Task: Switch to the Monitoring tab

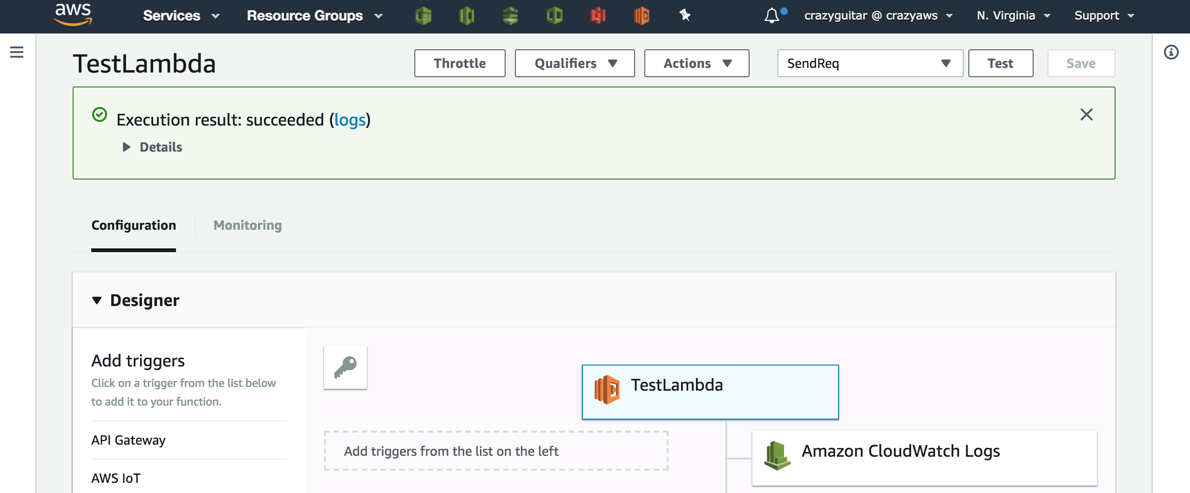Action: click(x=247, y=225)
